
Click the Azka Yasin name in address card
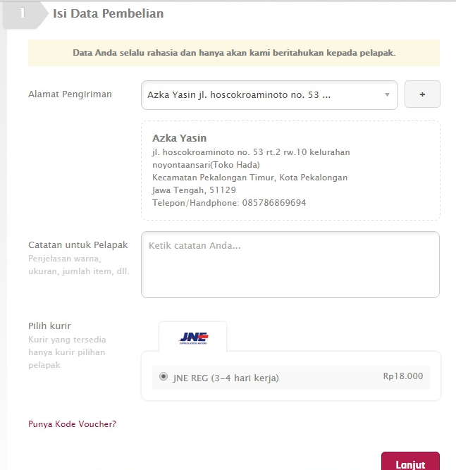click(x=179, y=138)
